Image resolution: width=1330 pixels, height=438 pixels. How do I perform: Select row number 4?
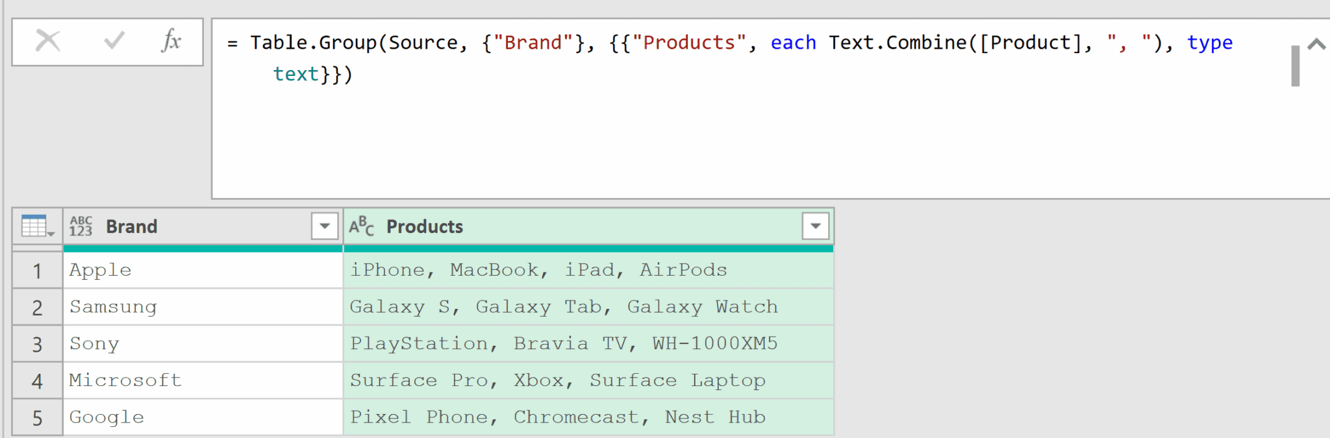(x=38, y=381)
